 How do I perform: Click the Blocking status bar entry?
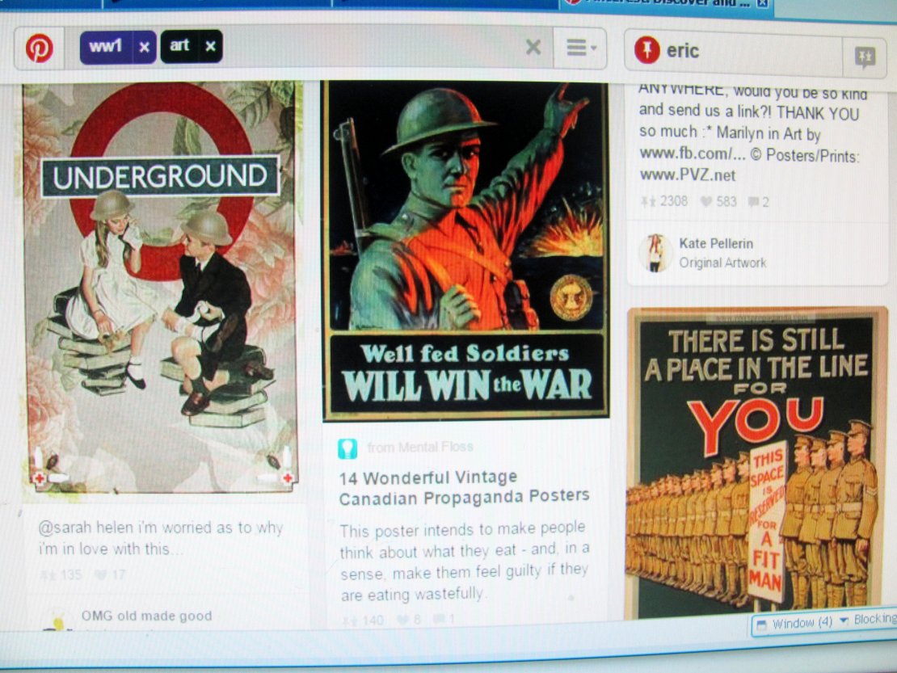click(x=874, y=620)
